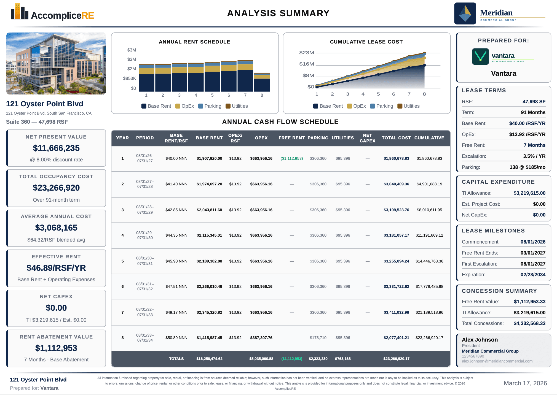
Task: Click the Meridian Commercial Group diamond logo
Action: tap(465, 13)
